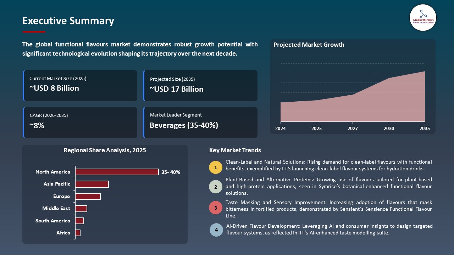454x255 pixels.
Task: Click the North America bar in chart
Action: pos(117,172)
